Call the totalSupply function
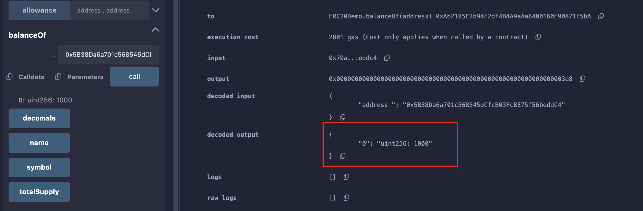The width and height of the screenshot is (643, 211). [39, 192]
